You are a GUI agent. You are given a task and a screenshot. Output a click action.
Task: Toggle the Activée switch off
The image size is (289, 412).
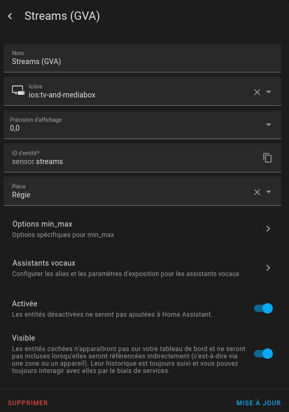(x=263, y=308)
